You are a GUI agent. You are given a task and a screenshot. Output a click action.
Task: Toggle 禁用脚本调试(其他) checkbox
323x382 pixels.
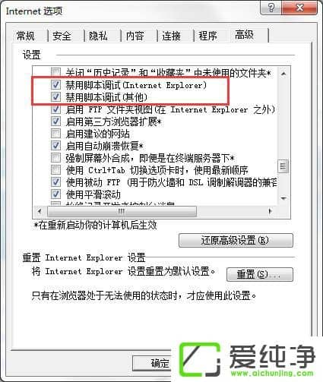point(56,97)
